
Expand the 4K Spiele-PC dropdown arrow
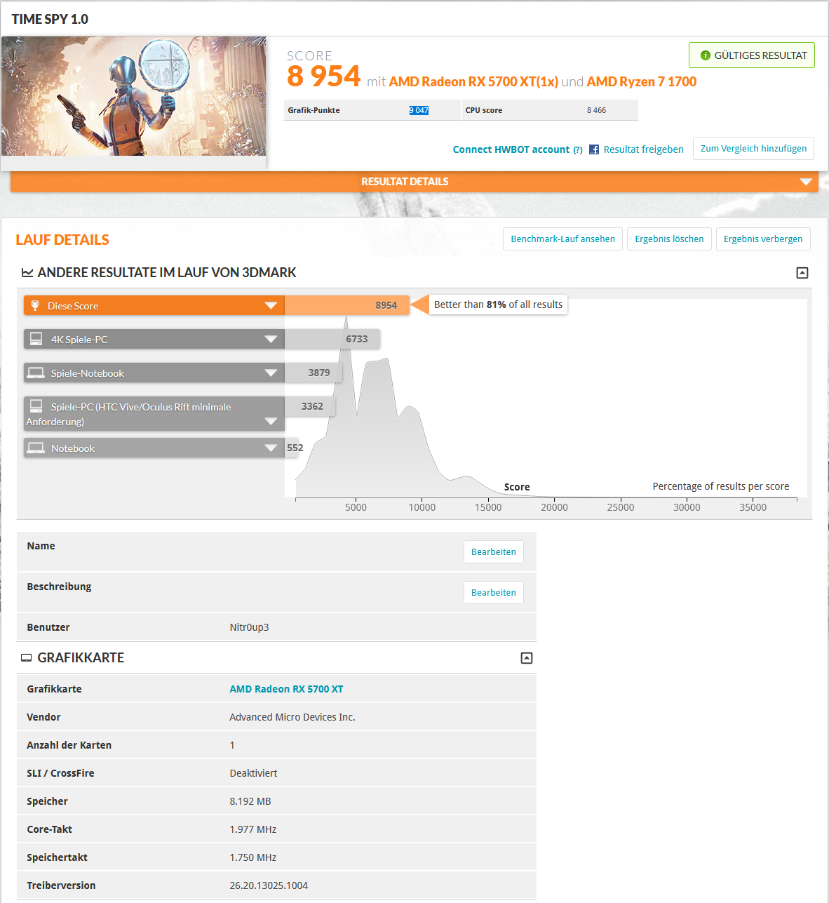pos(271,339)
